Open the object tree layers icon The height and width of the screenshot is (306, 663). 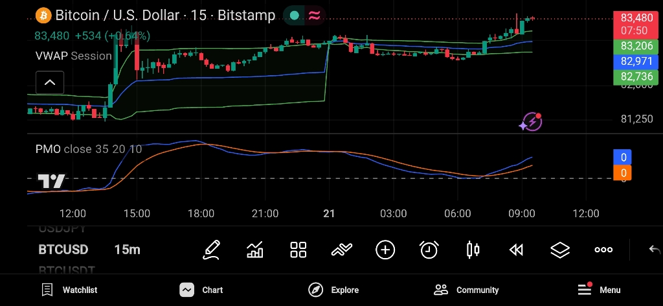560,250
